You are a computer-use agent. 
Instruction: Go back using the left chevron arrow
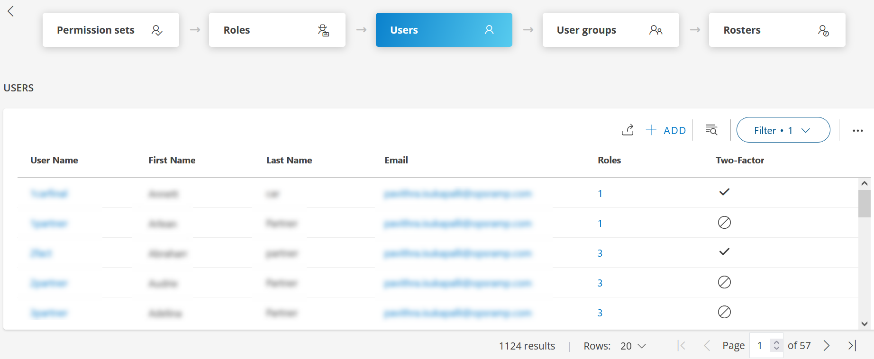[x=11, y=11]
